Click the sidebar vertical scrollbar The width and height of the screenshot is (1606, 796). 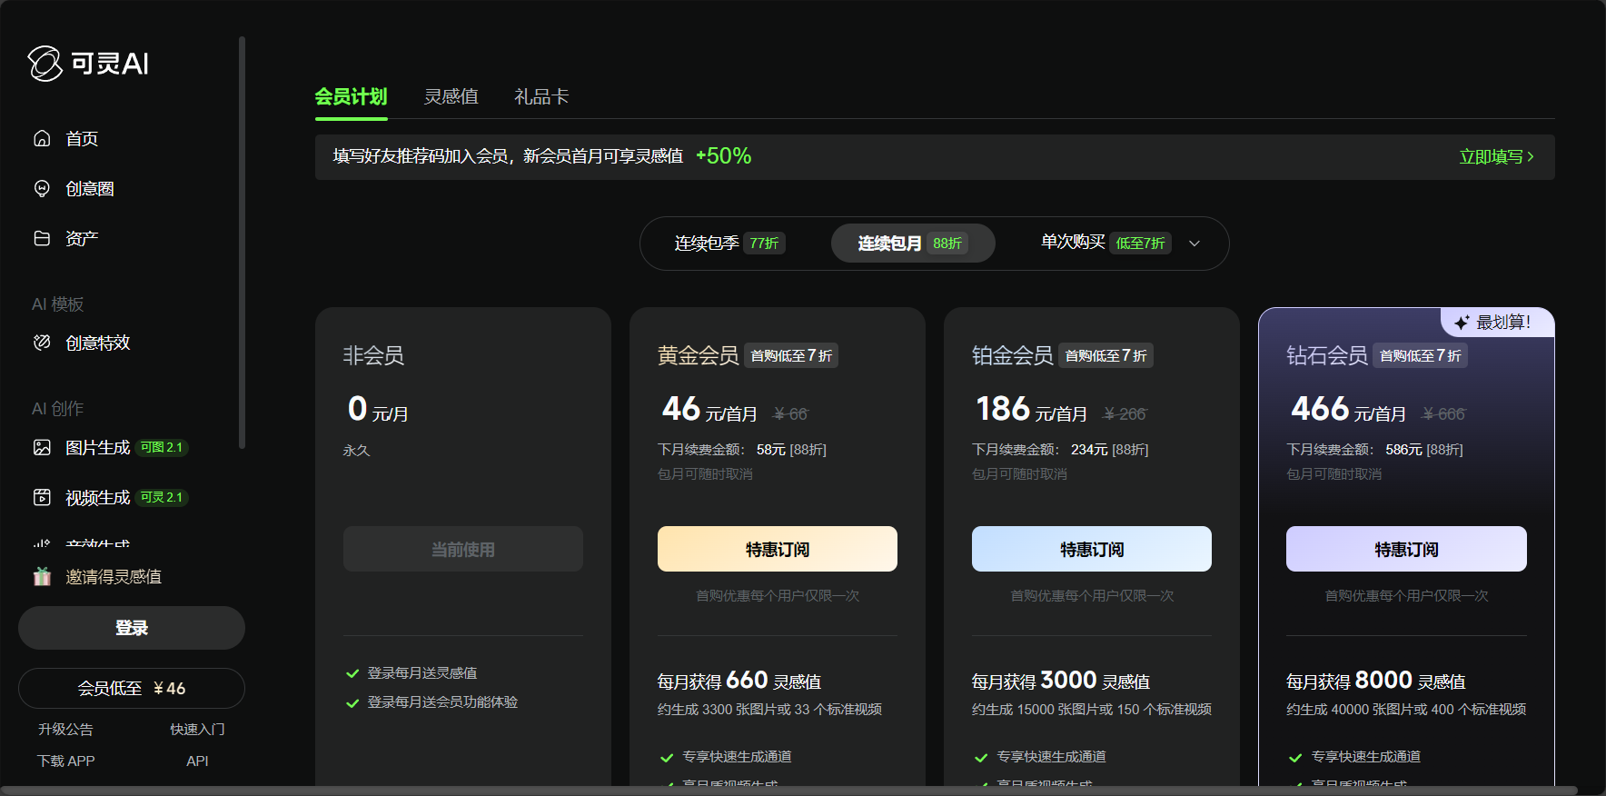242,243
